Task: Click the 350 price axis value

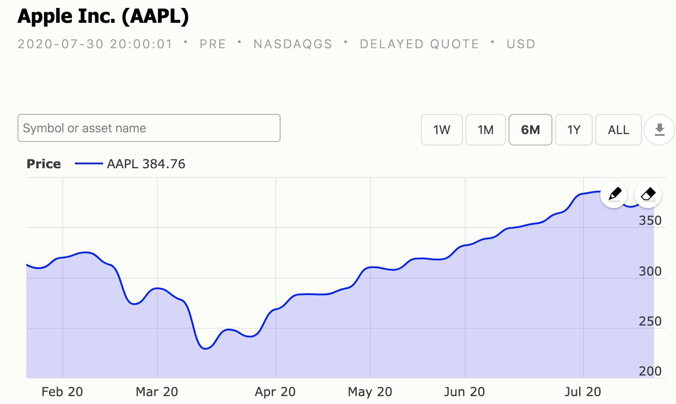Action: (x=650, y=220)
